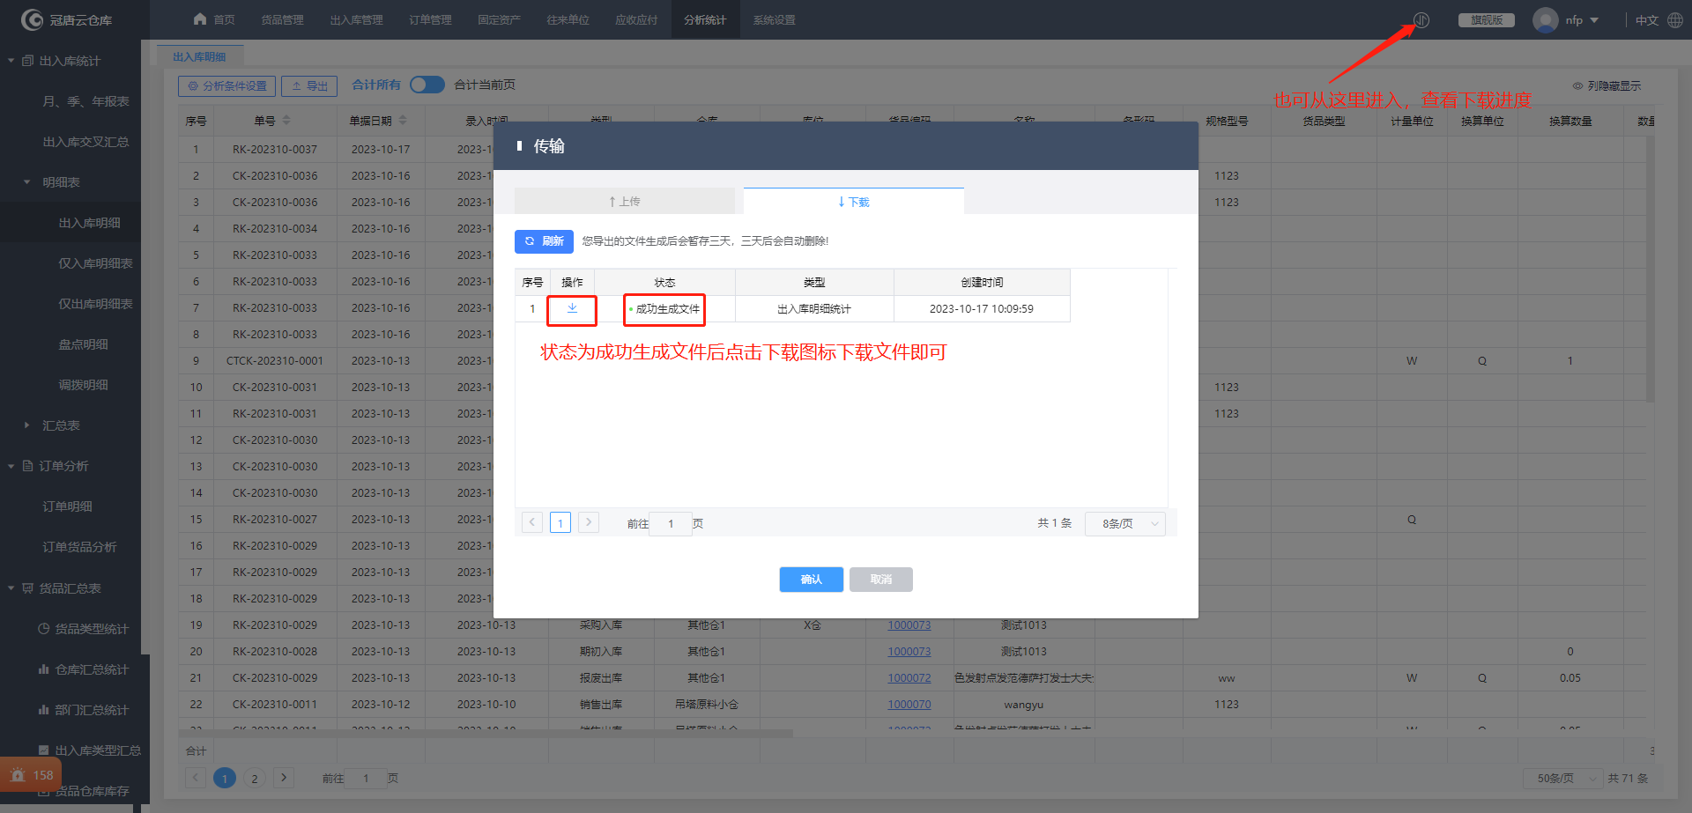
Task: Go to previous page in main table pagination
Action: pos(196,778)
